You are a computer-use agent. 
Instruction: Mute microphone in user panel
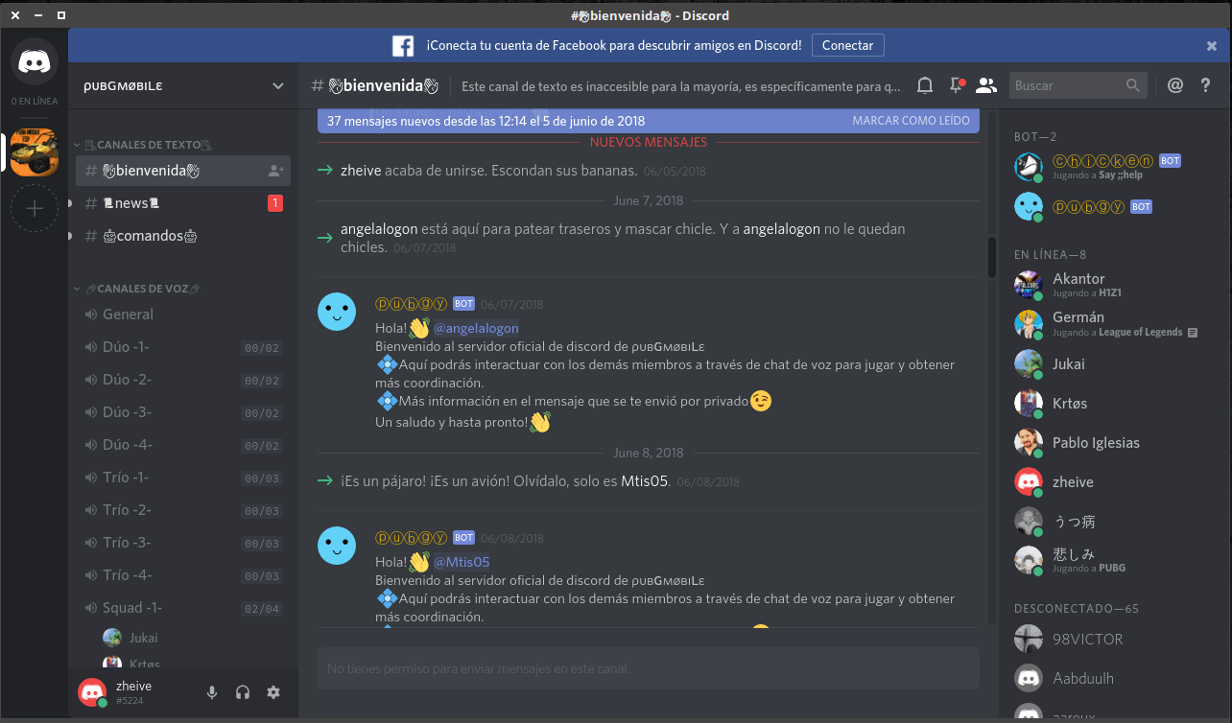click(x=212, y=692)
